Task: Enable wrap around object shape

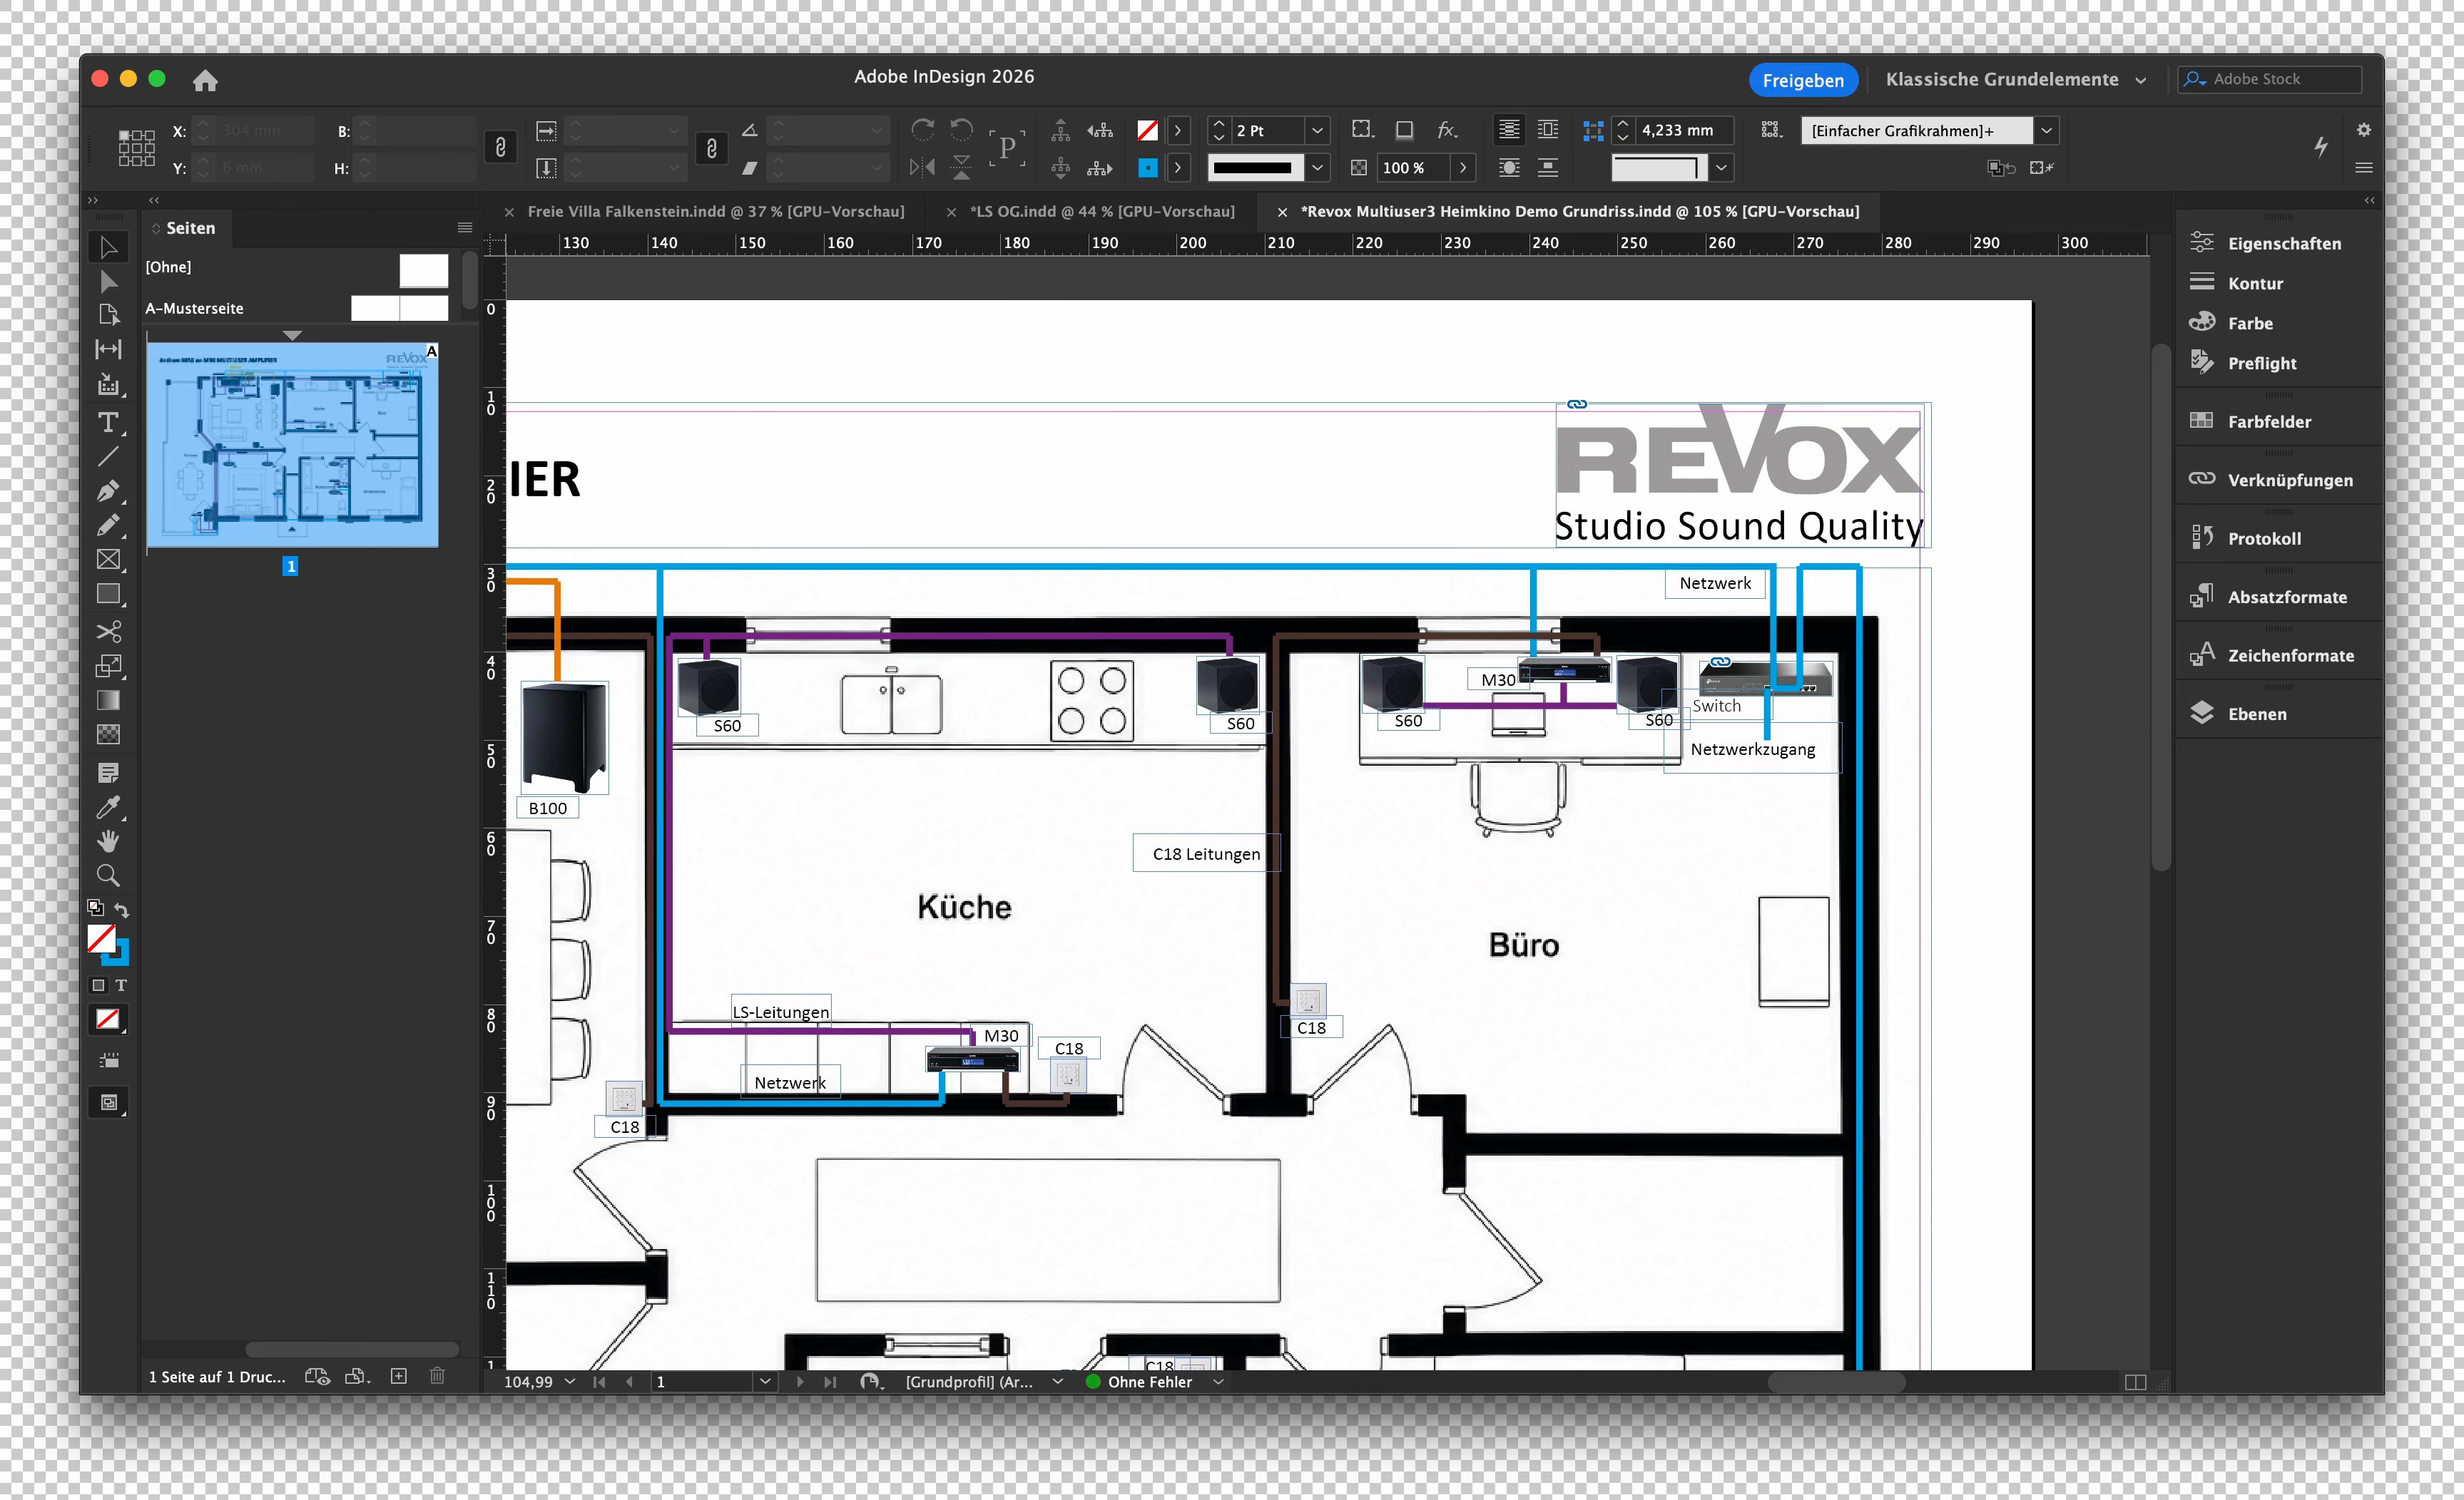Action: (x=1509, y=168)
